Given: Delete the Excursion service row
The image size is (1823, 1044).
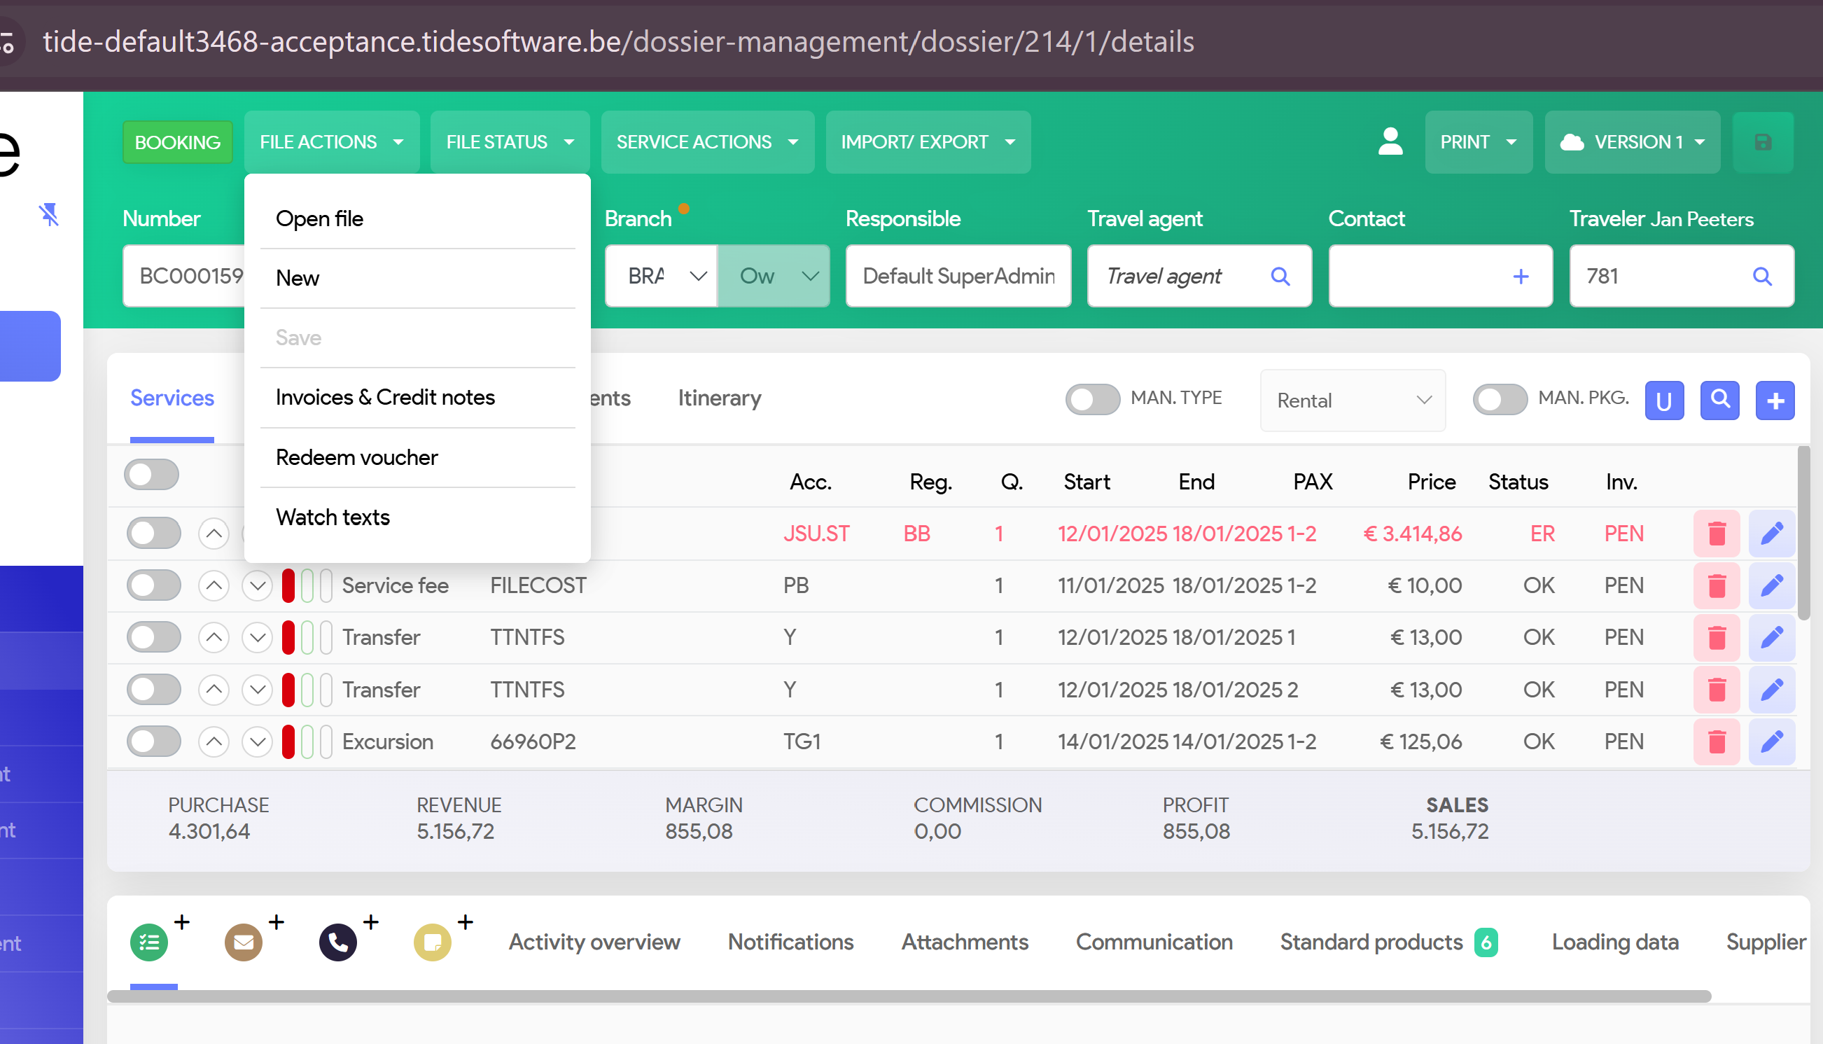Looking at the screenshot, I should pyautogui.click(x=1716, y=742).
